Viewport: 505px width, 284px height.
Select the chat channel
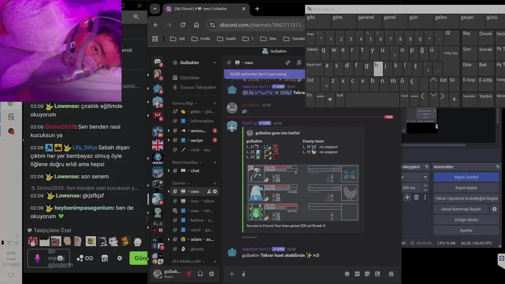click(195, 170)
